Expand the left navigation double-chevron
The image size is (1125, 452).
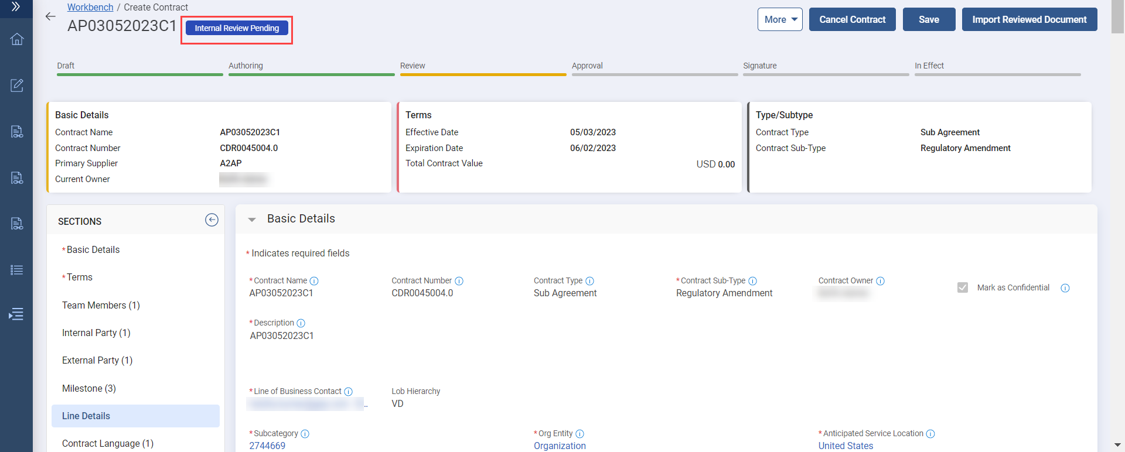[x=16, y=7]
